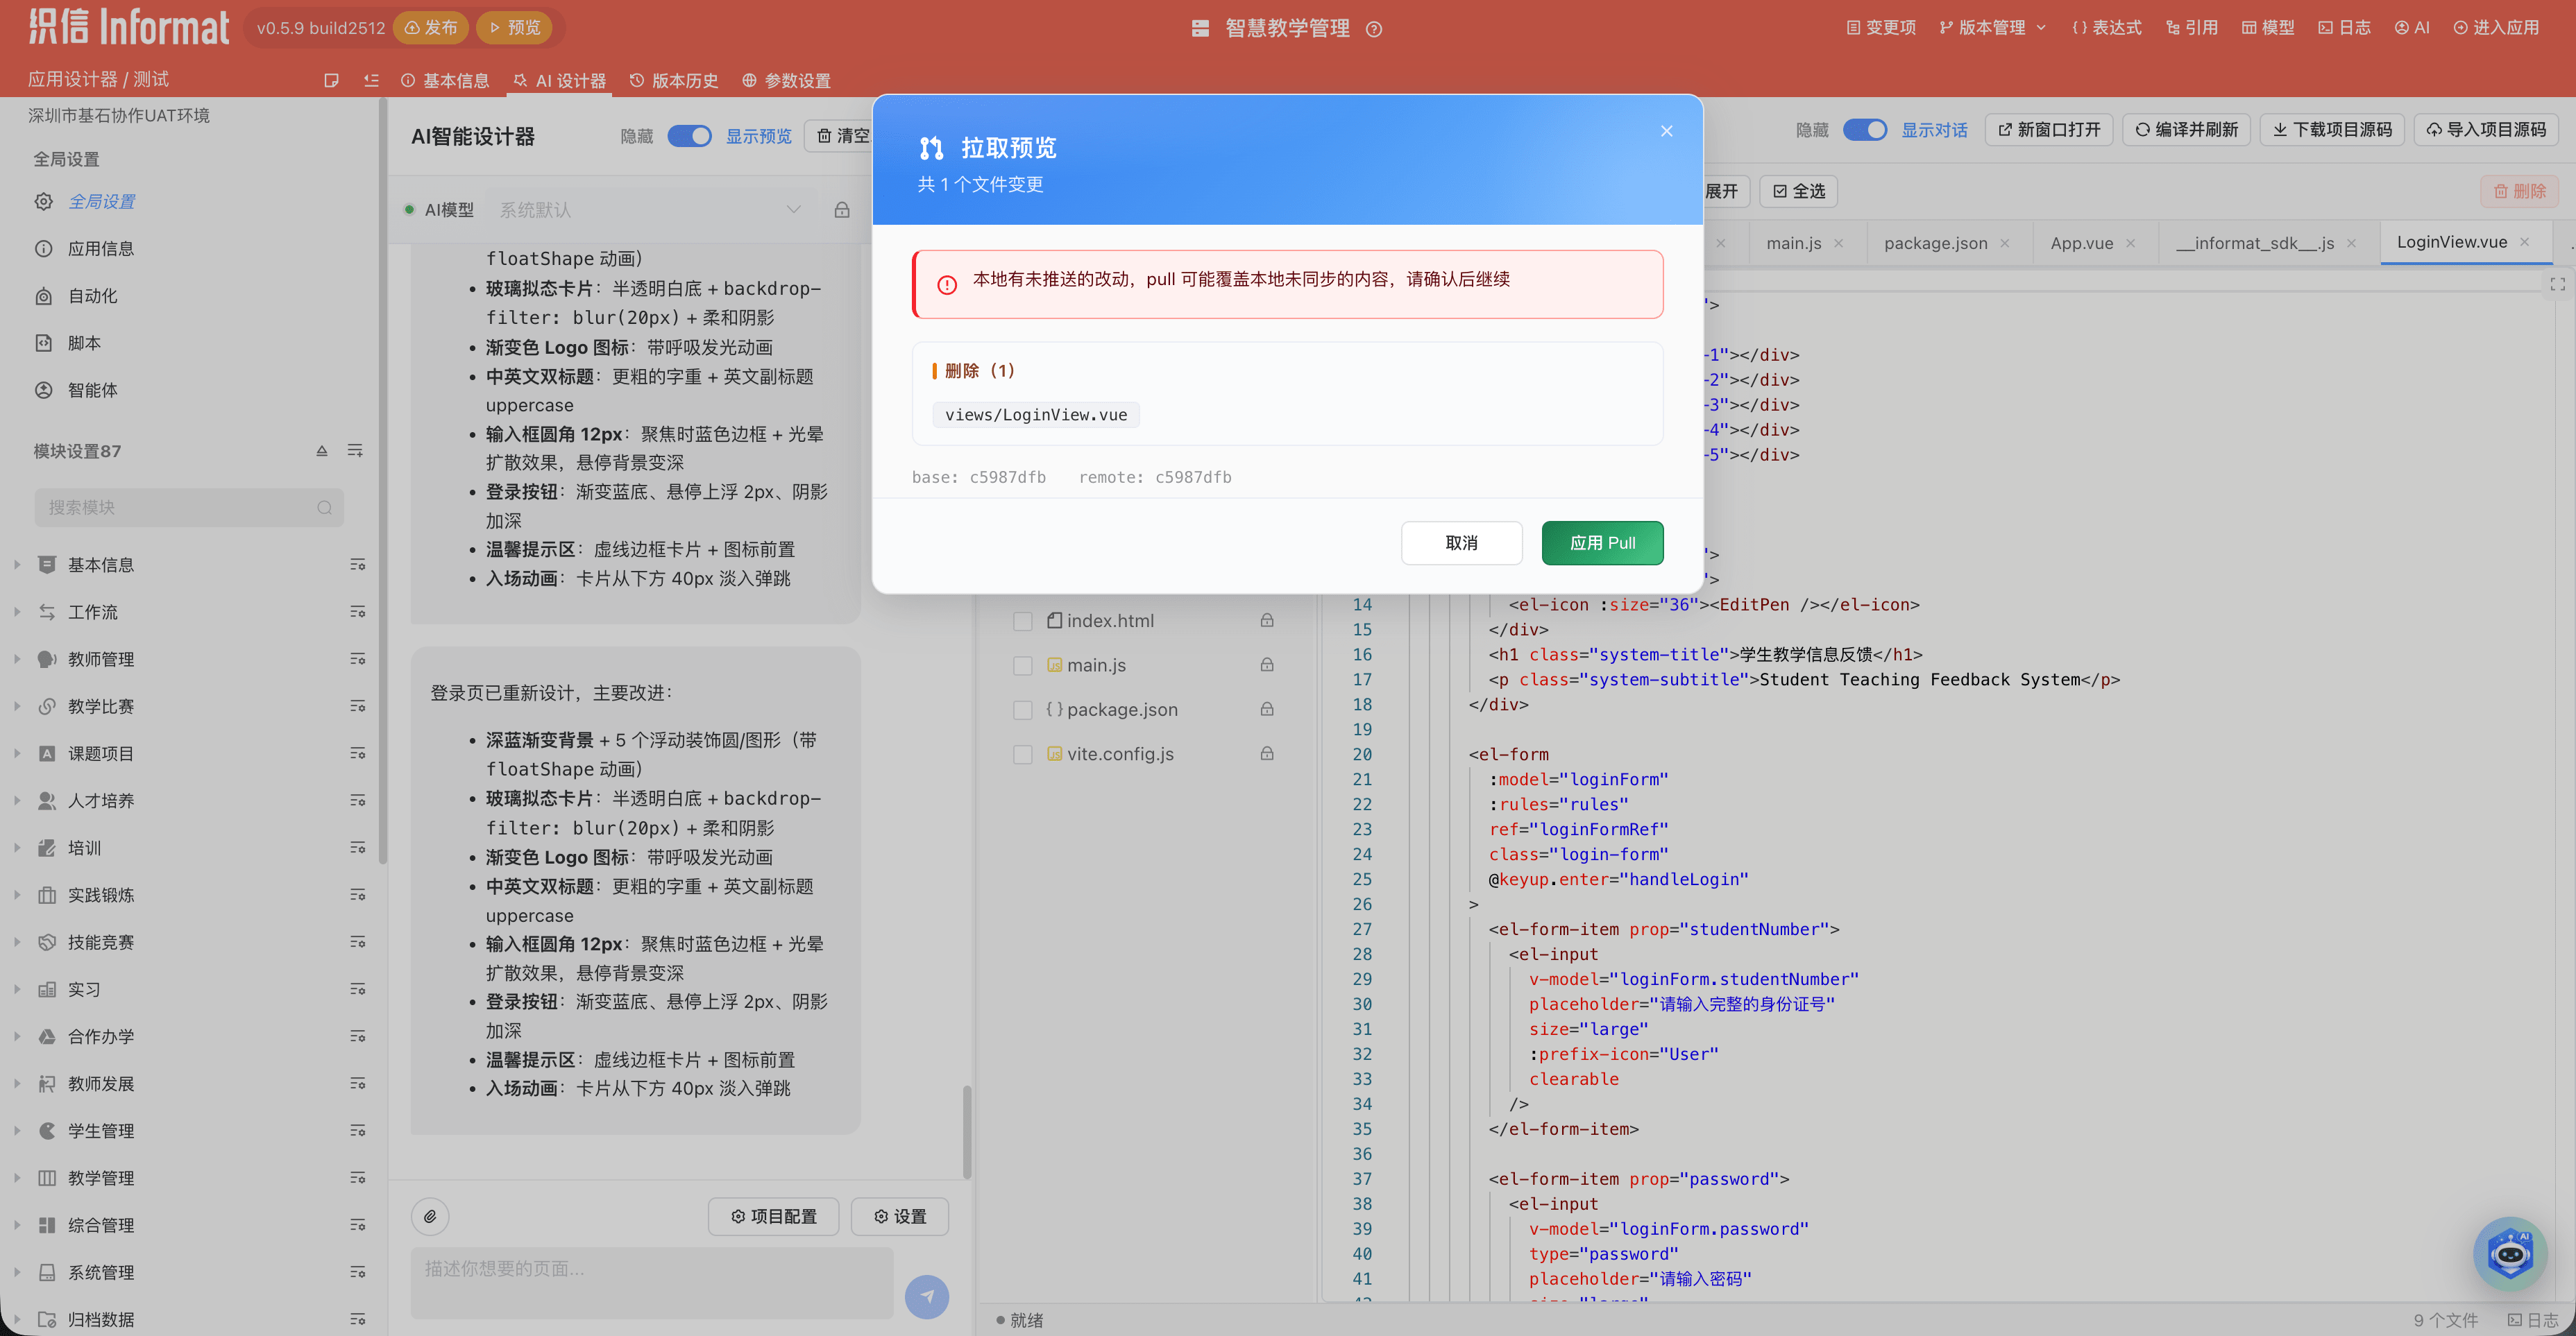Switch to App.vue editor tab
This screenshot has height=1336, width=2576.
2082,243
